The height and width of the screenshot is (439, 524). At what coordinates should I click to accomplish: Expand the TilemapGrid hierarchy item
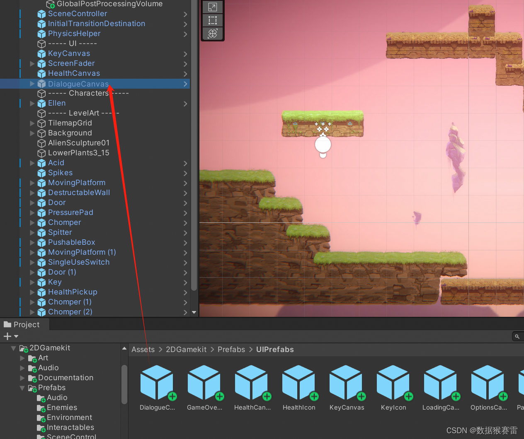32,123
